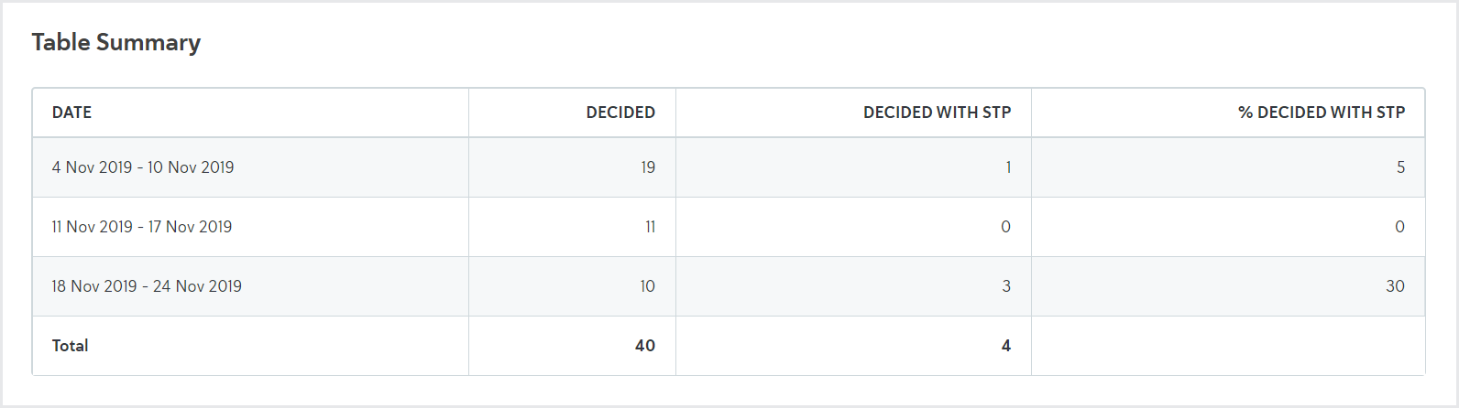Click percent decided value 5
Viewport: 1459px width, 408px height.
(x=1400, y=167)
